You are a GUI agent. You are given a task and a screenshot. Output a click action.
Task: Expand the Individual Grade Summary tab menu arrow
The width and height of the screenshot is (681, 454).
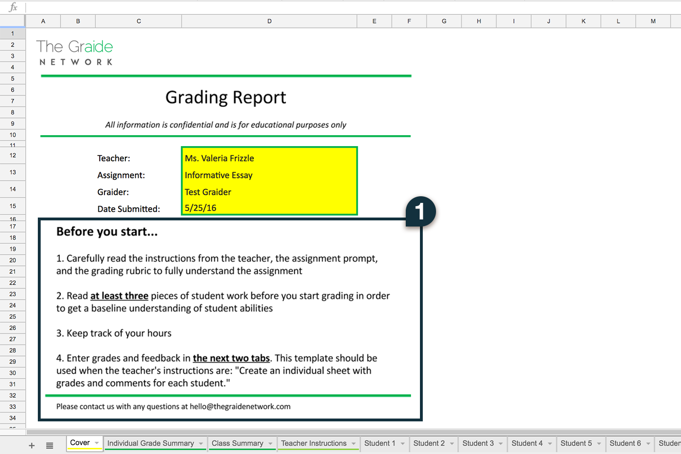pos(201,444)
